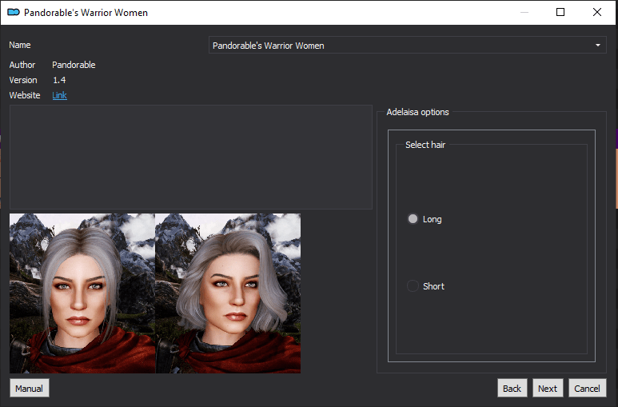Open the Website Link
The image size is (618, 407).
pos(59,96)
